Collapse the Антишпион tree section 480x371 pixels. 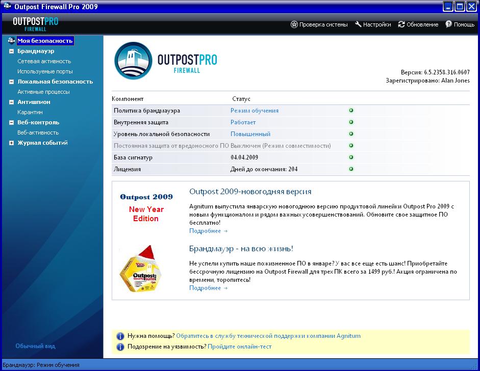click(12, 102)
